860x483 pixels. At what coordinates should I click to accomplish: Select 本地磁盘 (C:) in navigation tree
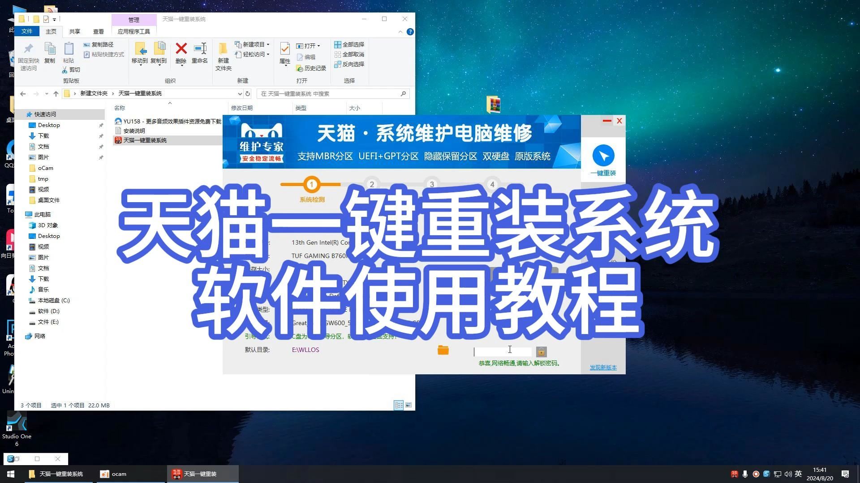tap(54, 301)
